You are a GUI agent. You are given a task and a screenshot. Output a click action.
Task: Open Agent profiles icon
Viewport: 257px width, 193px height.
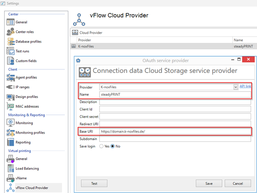[11, 77]
